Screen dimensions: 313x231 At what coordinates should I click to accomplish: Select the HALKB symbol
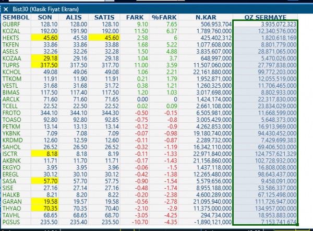tap(11, 194)
